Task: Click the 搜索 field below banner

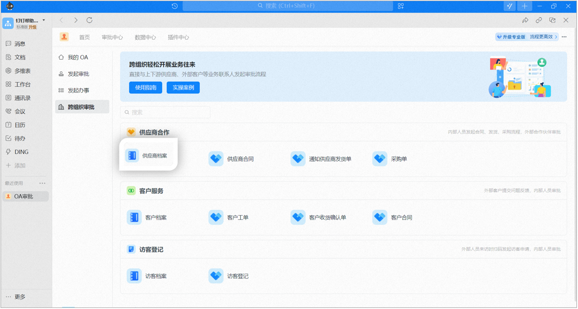Action: tap(165, 112)
